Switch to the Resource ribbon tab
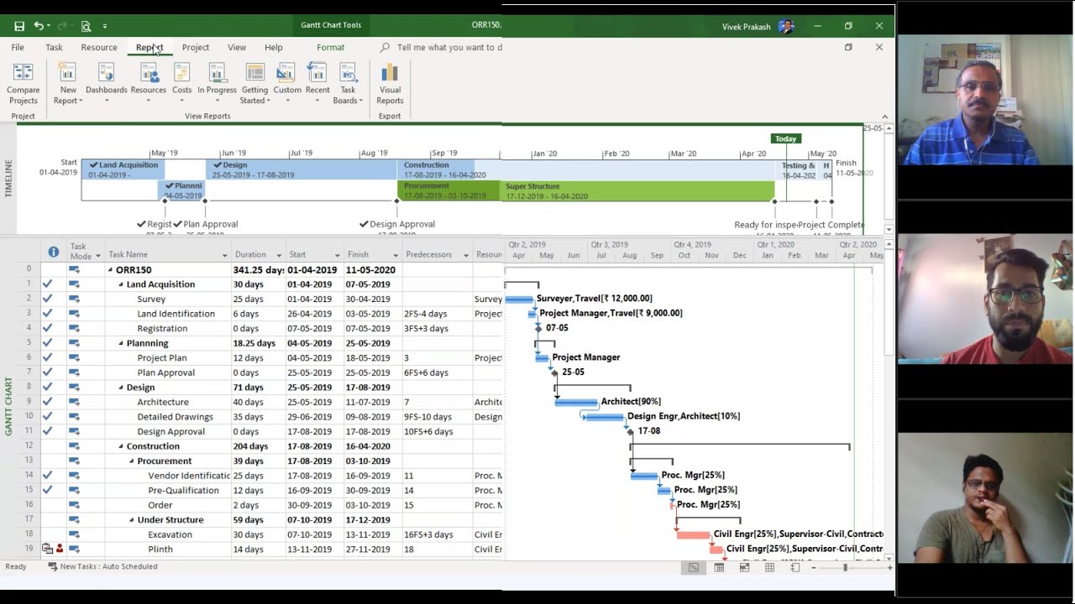Screen dimensions: 1075x604 99,48
